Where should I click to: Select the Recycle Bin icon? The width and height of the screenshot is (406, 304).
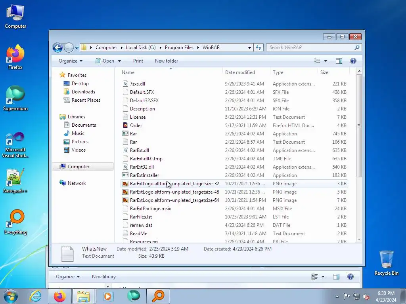(386, 263)
